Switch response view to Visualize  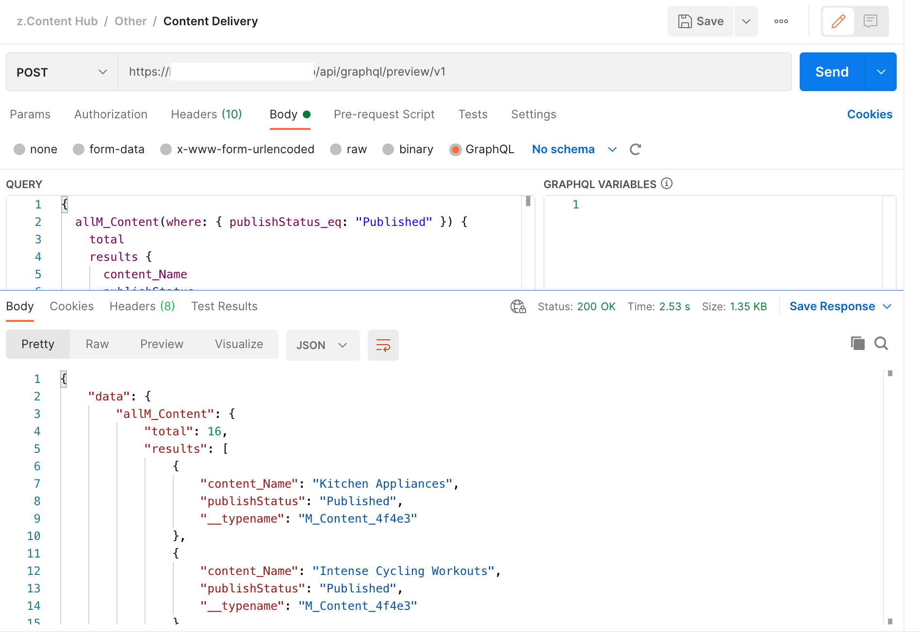(x=239, y=344)
